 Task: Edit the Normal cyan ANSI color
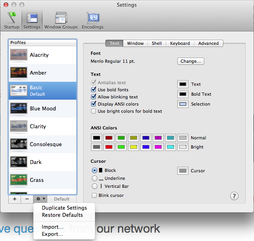(171, 138)
